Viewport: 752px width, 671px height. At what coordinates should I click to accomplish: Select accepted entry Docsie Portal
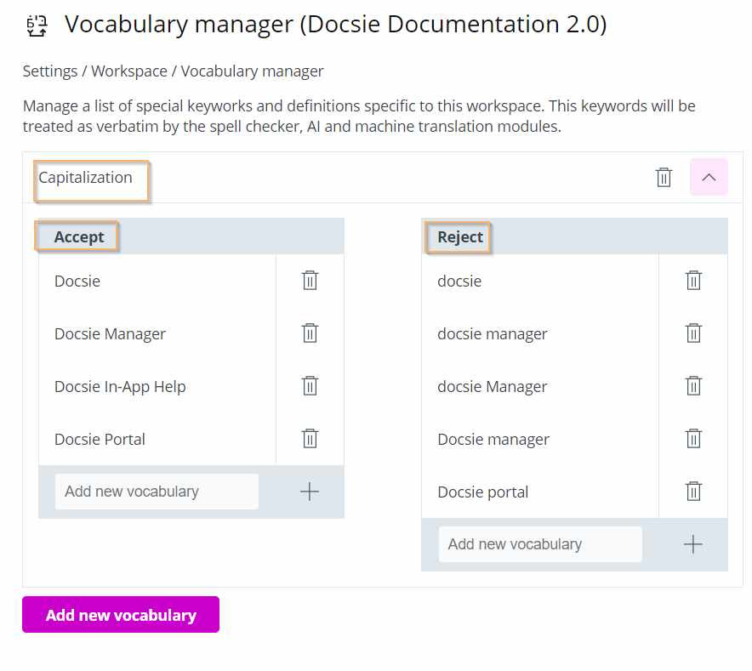point(100,439)
